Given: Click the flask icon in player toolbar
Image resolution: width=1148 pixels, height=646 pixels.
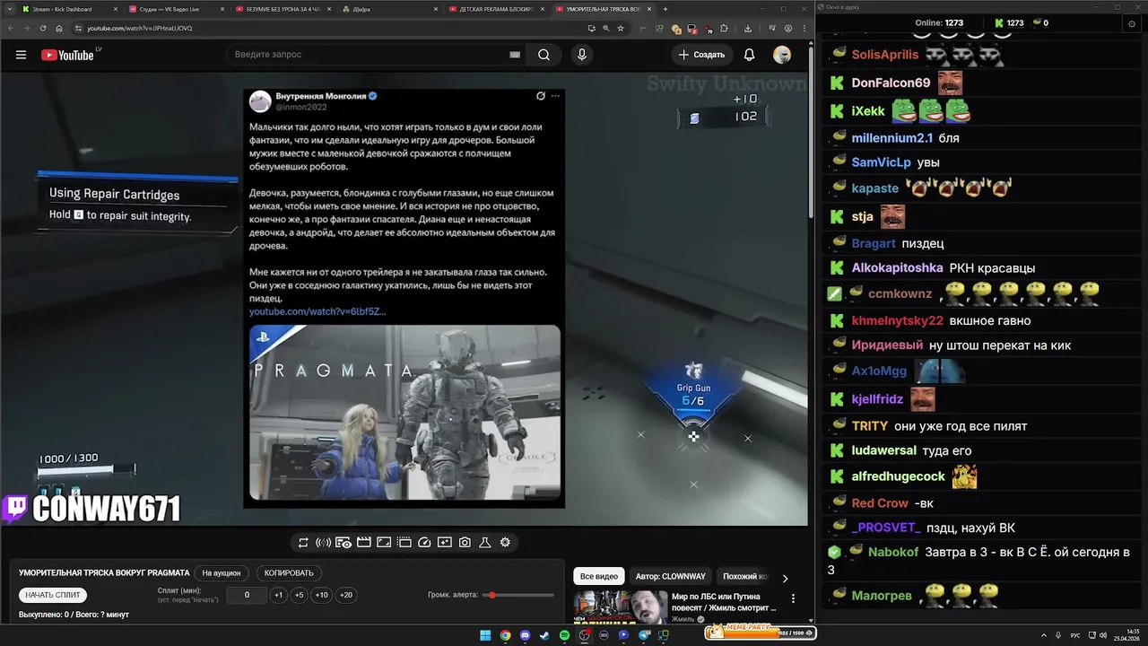Looking at the screenshot, I should coord(485,543).
